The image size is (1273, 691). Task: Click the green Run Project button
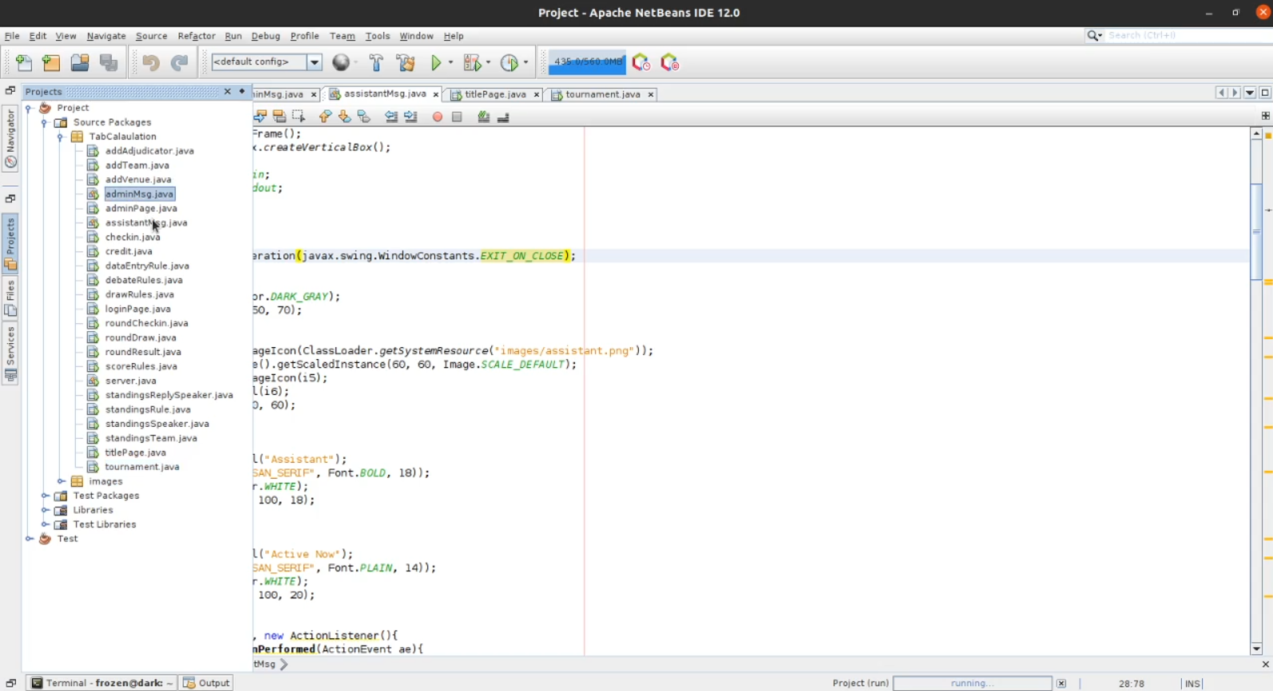pos(436,62)
